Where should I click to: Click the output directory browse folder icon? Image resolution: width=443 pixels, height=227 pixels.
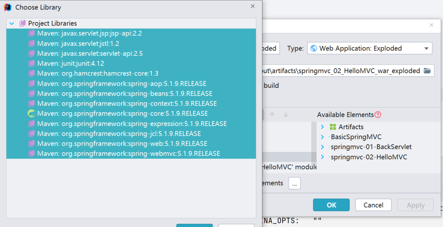427,71
